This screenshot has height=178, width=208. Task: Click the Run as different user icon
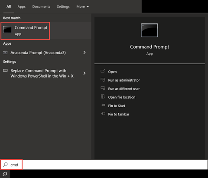103,88
